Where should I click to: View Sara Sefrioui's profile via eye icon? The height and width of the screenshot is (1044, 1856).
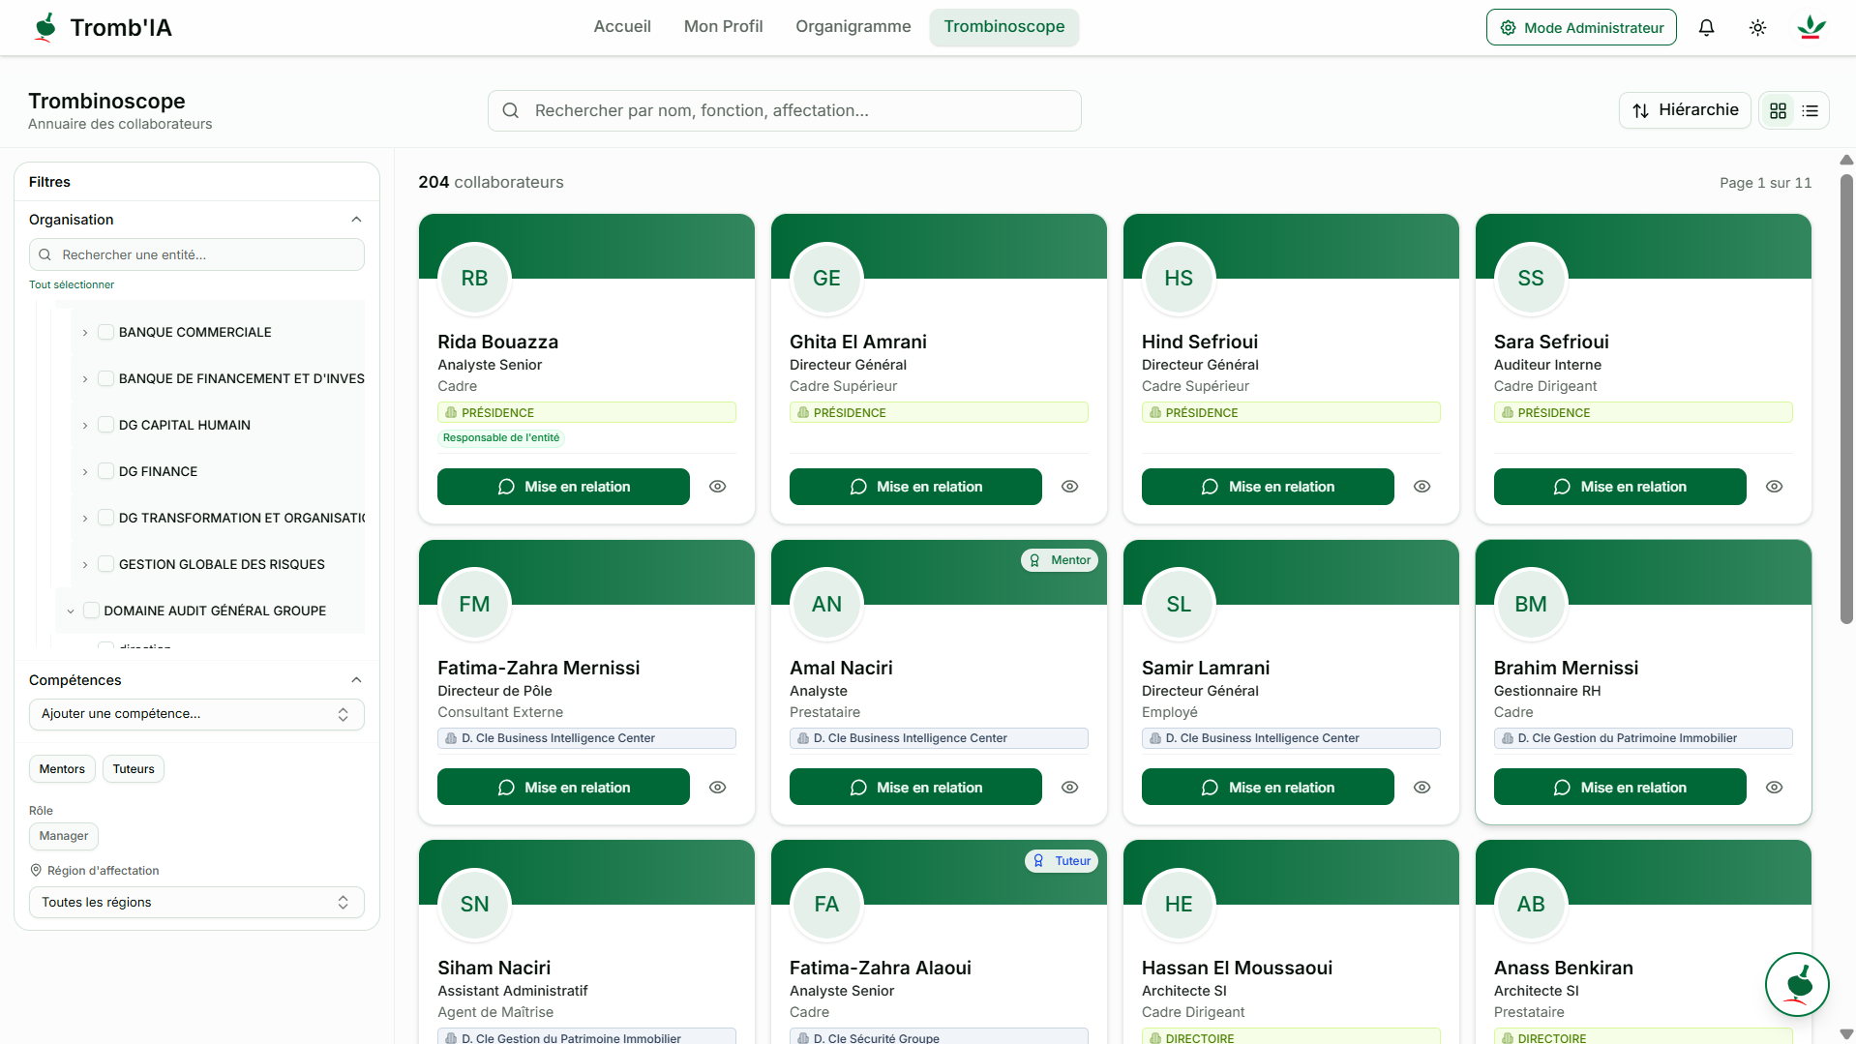(x=1774, y=487)
